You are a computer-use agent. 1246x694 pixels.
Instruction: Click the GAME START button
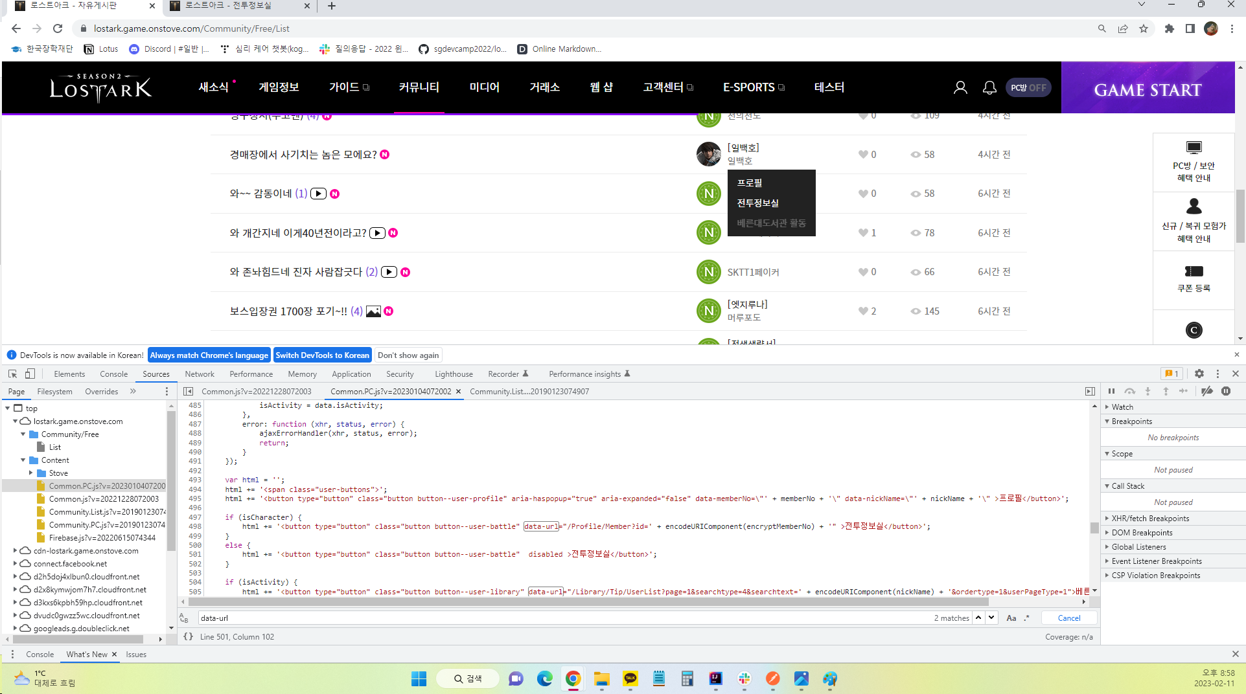pos(1148,89)
